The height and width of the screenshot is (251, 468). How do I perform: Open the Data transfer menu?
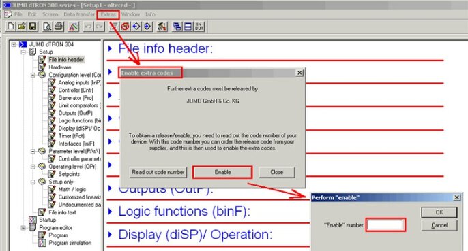coord(79,14)
